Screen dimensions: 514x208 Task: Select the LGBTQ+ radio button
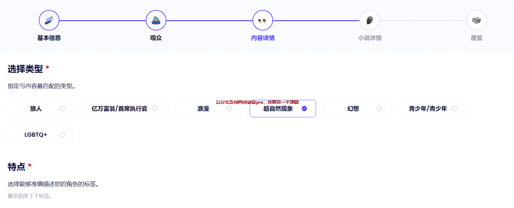point(62,134)
